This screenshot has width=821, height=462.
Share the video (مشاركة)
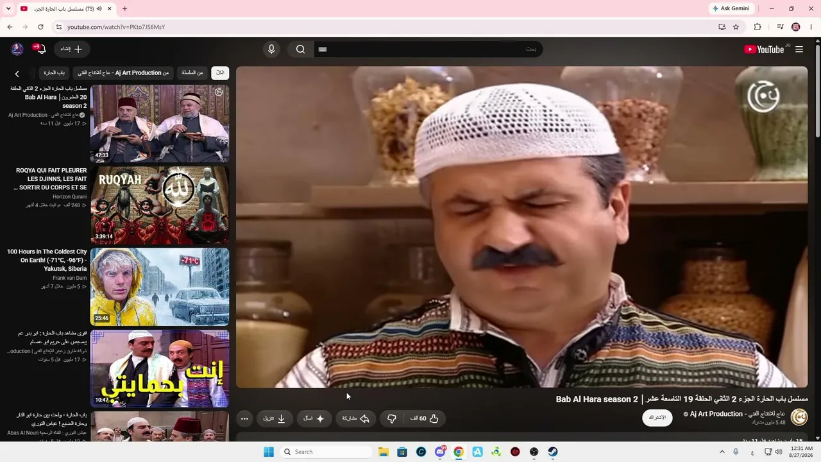tap(356, 419)
